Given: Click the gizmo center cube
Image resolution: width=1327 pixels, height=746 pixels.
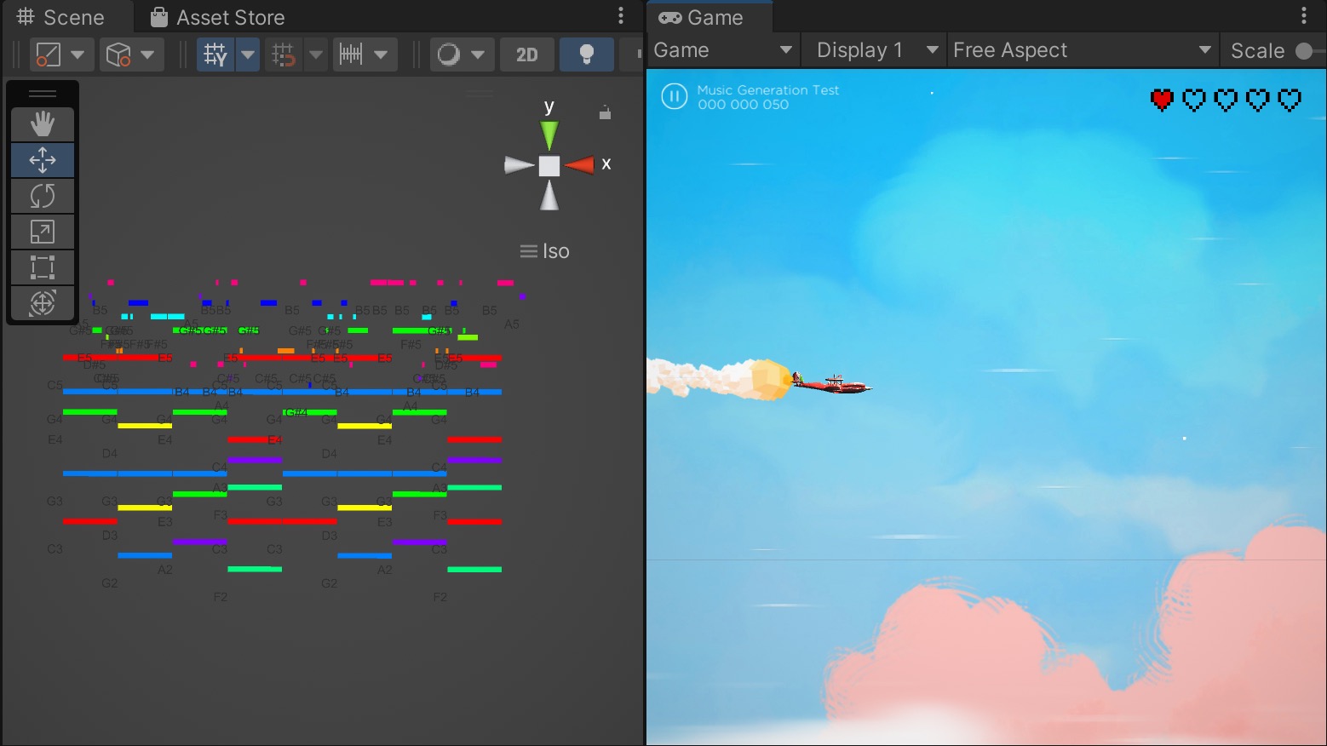Looking at the screenshot, I should click(549, 165).
